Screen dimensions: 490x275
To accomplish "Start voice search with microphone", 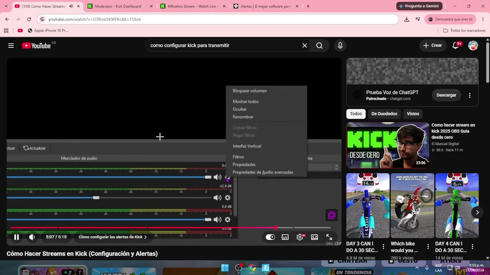I will pyautogui.click(x=340, y=45).
